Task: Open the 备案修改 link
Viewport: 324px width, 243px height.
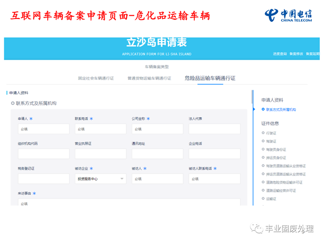Action: (296, 54)
